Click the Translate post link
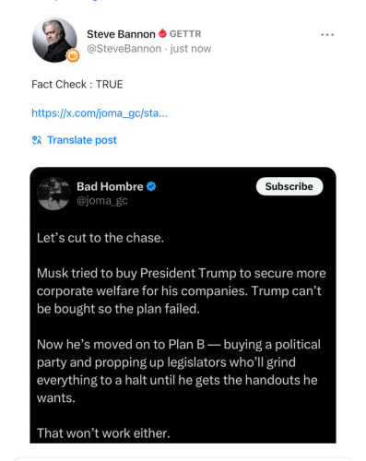The width and height of the screenshot is (366, 461). [x=82, y=140]
